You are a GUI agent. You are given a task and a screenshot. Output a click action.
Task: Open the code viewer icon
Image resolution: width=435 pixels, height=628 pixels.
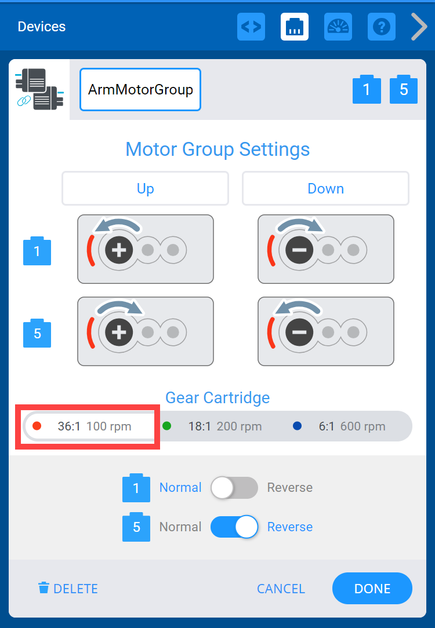tap(251, 27)
